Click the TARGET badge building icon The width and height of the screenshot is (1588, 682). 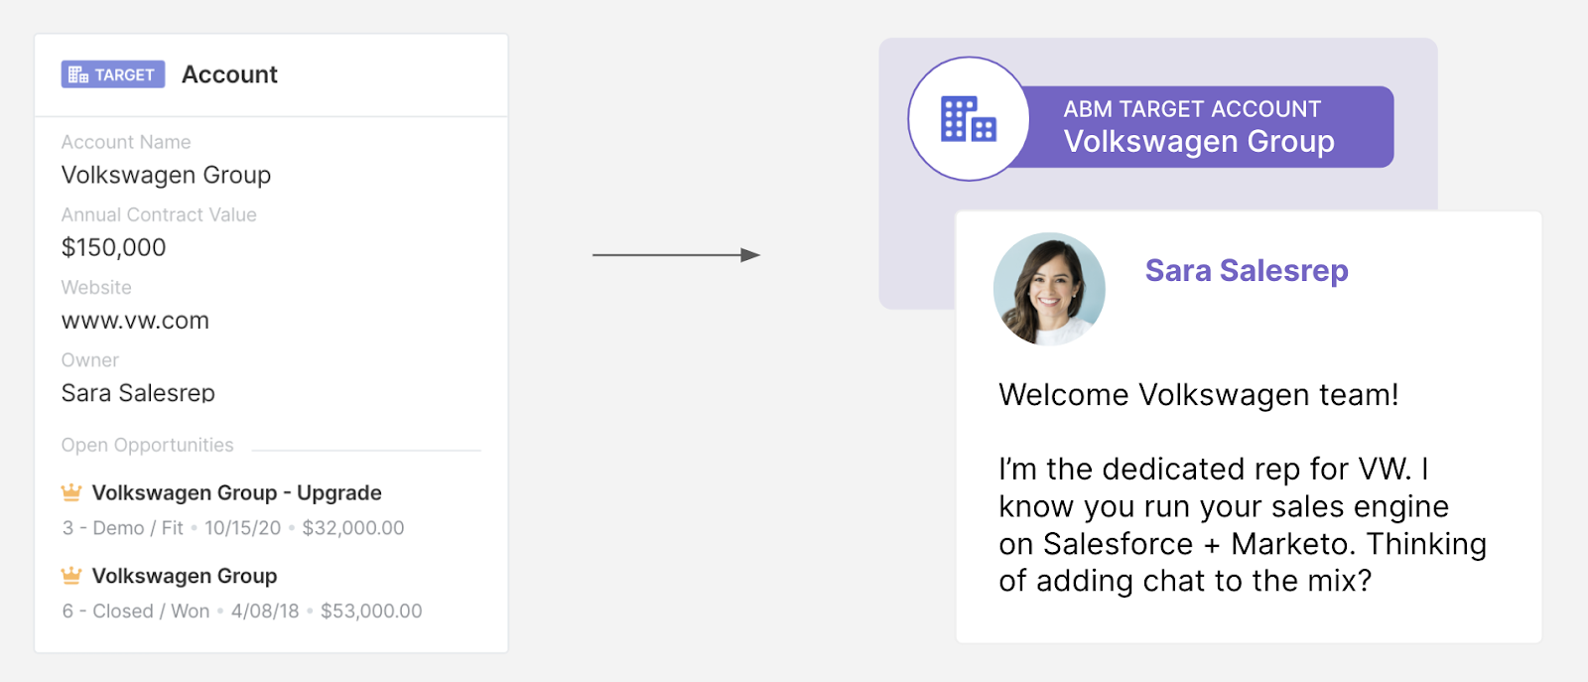click(78, 74)
